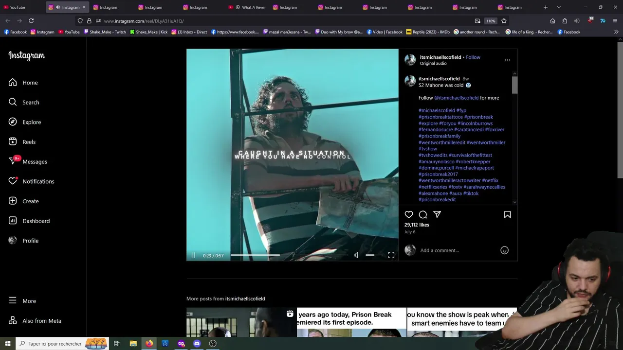Open File Explorer from taskbar
Screen dimensions: 623x350
133,343
